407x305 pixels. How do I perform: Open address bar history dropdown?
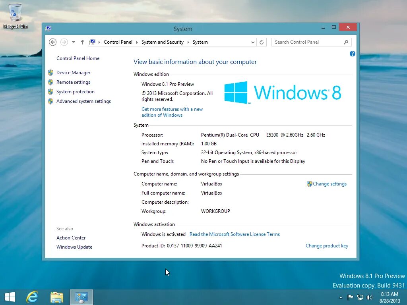[x=253, y=42]
